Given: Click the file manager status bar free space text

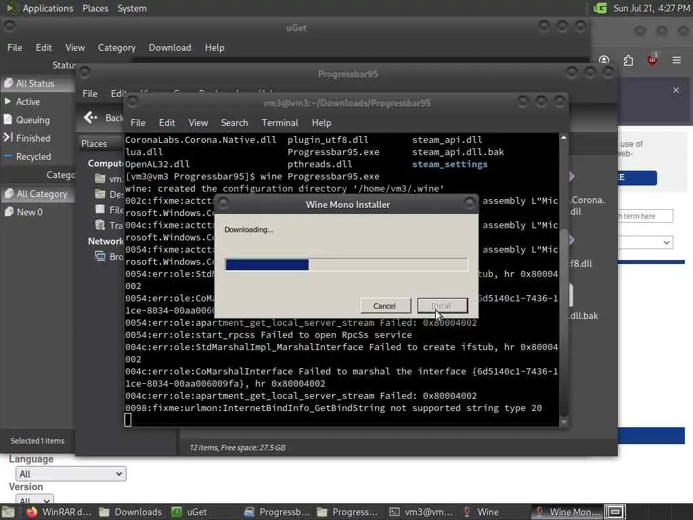Looking at the screenshot, I should coord(238,448).
